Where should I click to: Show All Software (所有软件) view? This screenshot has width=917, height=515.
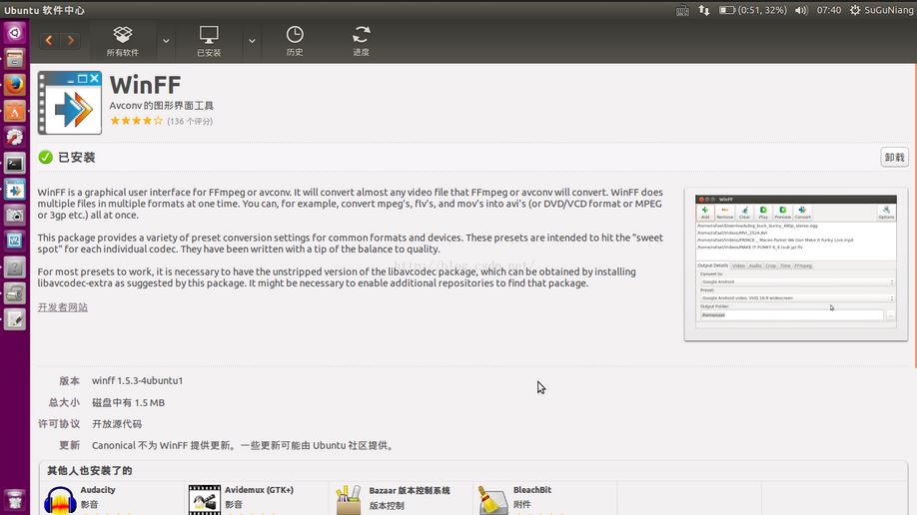[122, 41]
